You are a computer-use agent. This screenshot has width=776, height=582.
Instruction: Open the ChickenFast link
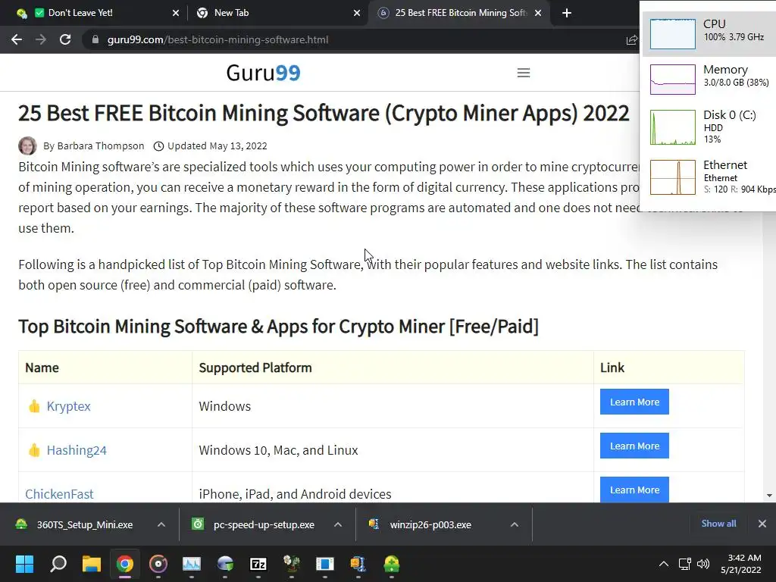(x=59, y=494)
